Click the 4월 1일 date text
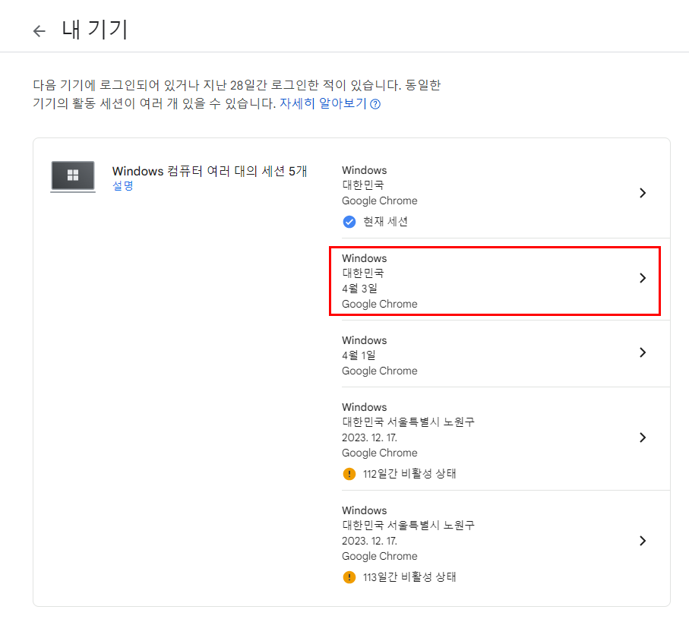The image size is (689, 619). 359,355
